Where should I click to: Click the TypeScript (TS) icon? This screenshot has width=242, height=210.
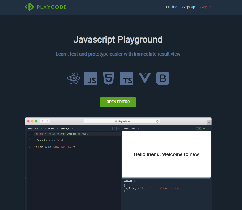tap(127, 78)
